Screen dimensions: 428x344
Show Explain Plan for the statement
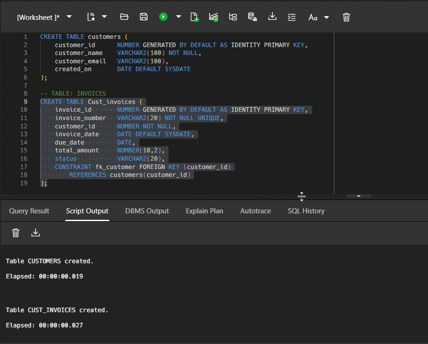coord(233,17)
